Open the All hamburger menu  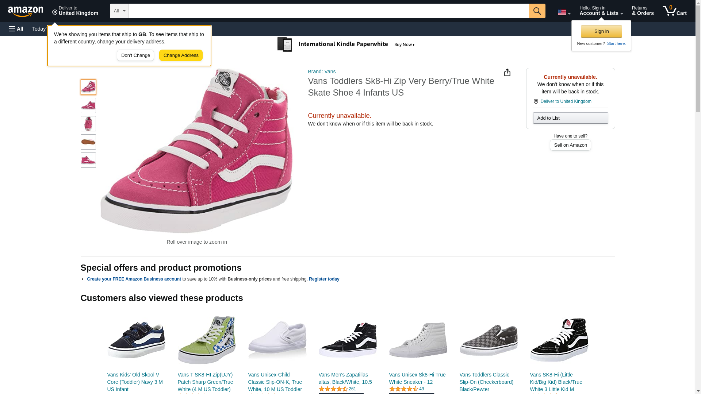(x=16, y=29)
